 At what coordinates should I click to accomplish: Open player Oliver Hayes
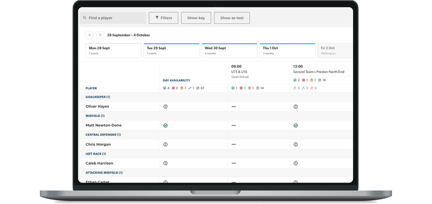tap(97, 106)
